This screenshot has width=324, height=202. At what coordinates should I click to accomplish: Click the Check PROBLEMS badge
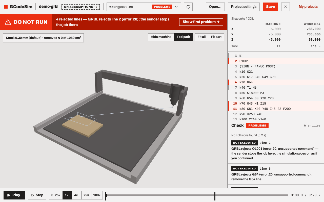pos(257,125)
